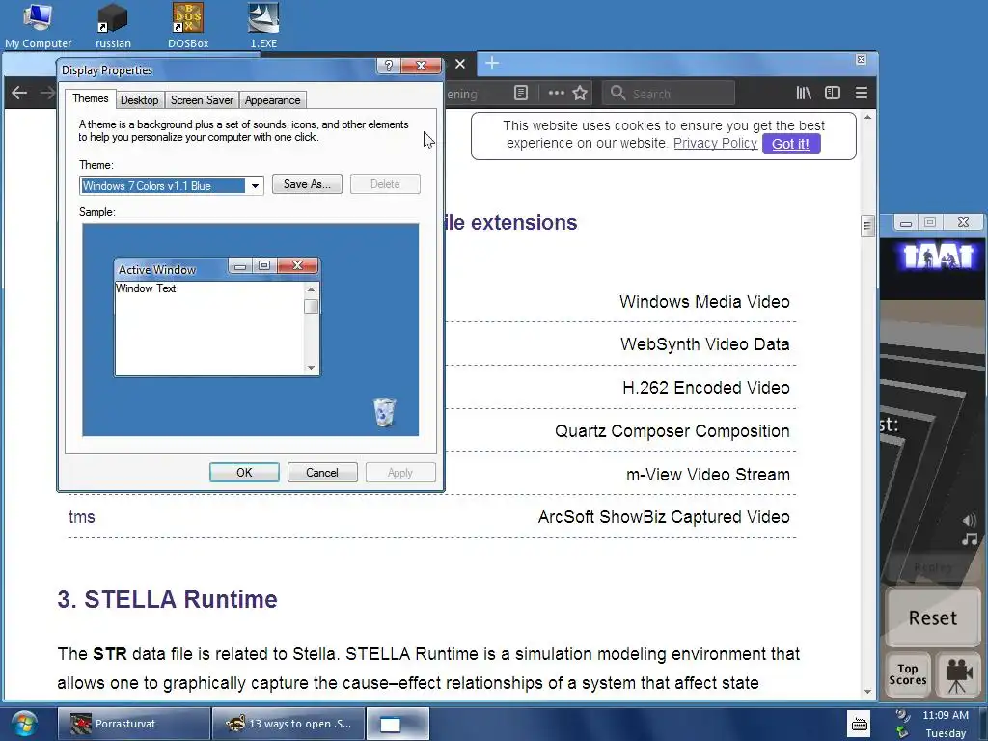988x741 pixels.
Task: Toggle reader view in the address bar
Action: [x=521, y=94]
